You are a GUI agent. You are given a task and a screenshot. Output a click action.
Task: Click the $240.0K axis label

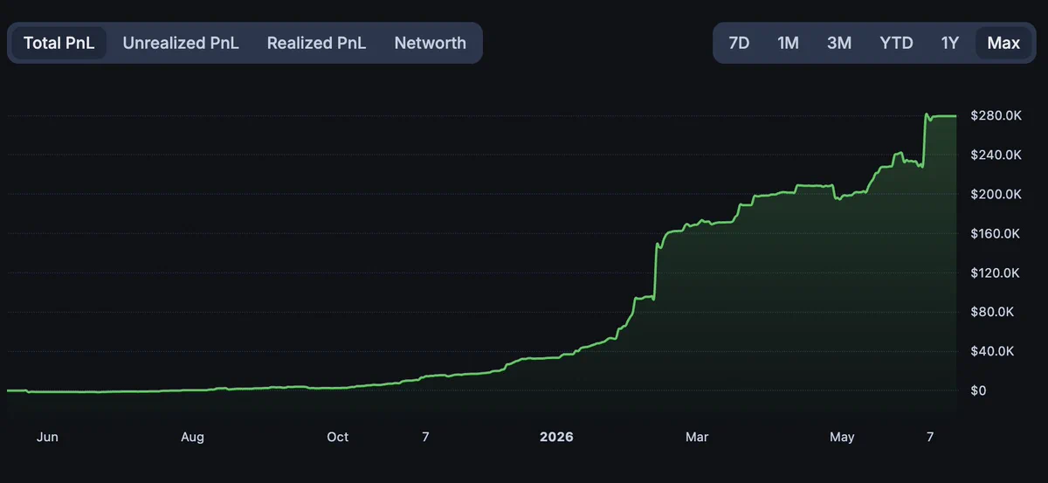point(996,155)
